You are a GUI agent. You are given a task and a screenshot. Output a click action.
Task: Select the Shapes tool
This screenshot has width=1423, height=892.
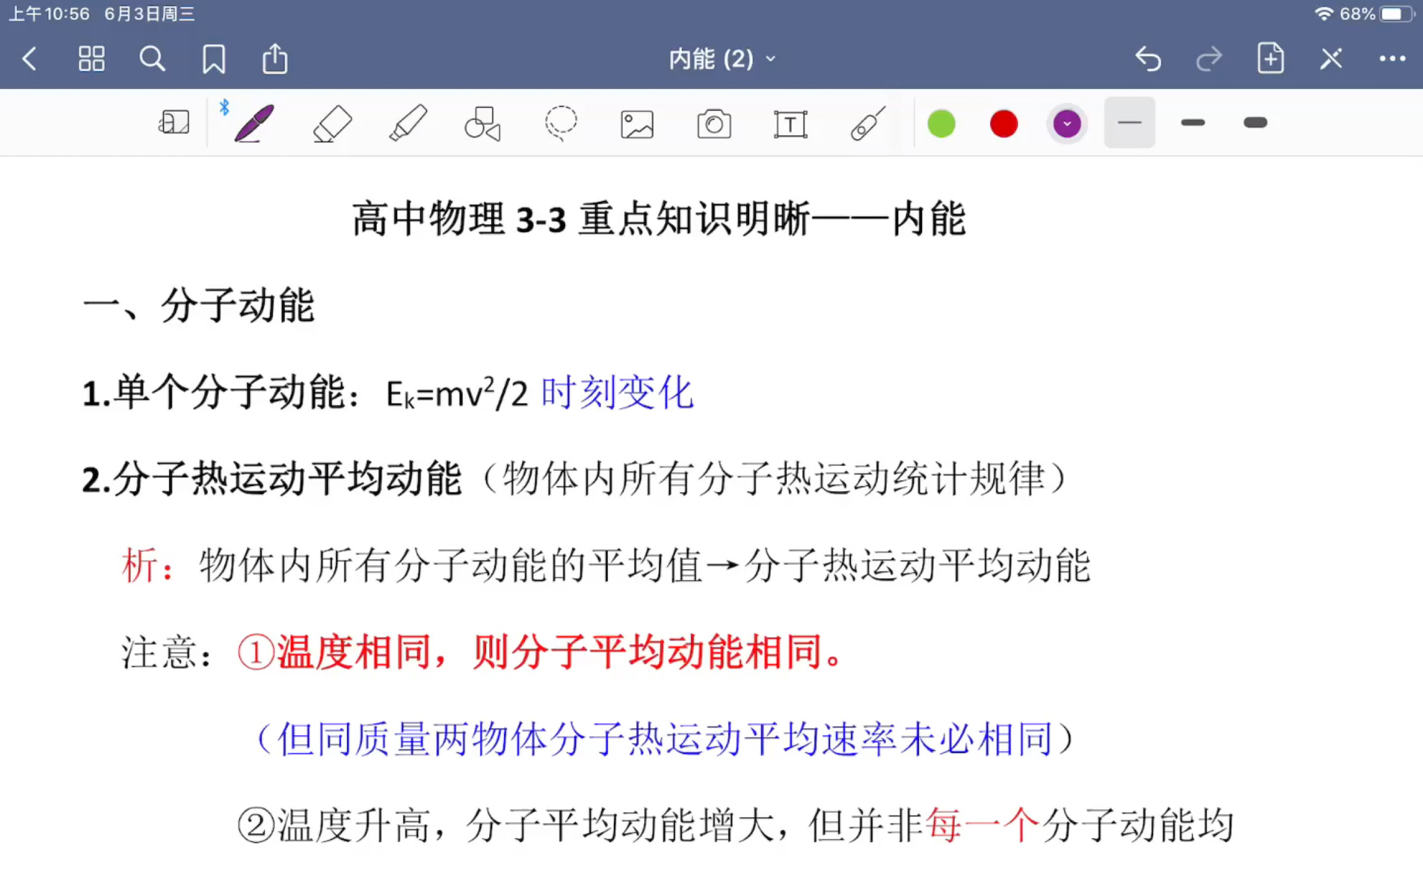pyautogui.click(x=483, y=124)
